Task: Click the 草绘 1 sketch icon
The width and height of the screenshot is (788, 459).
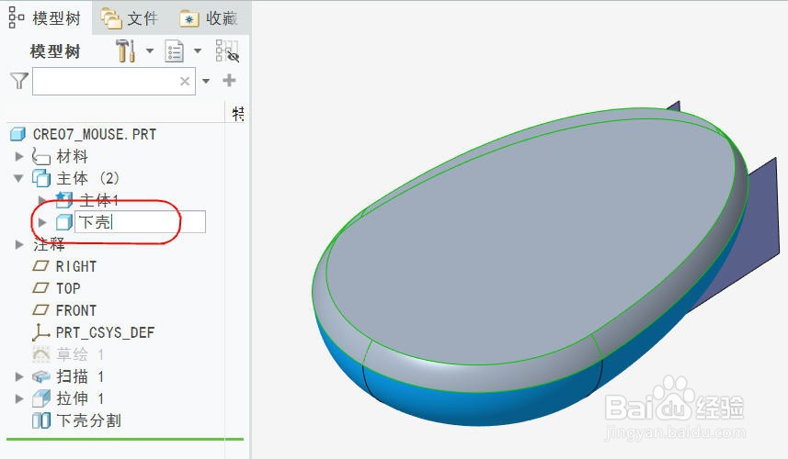Action: tap(41, 354)
